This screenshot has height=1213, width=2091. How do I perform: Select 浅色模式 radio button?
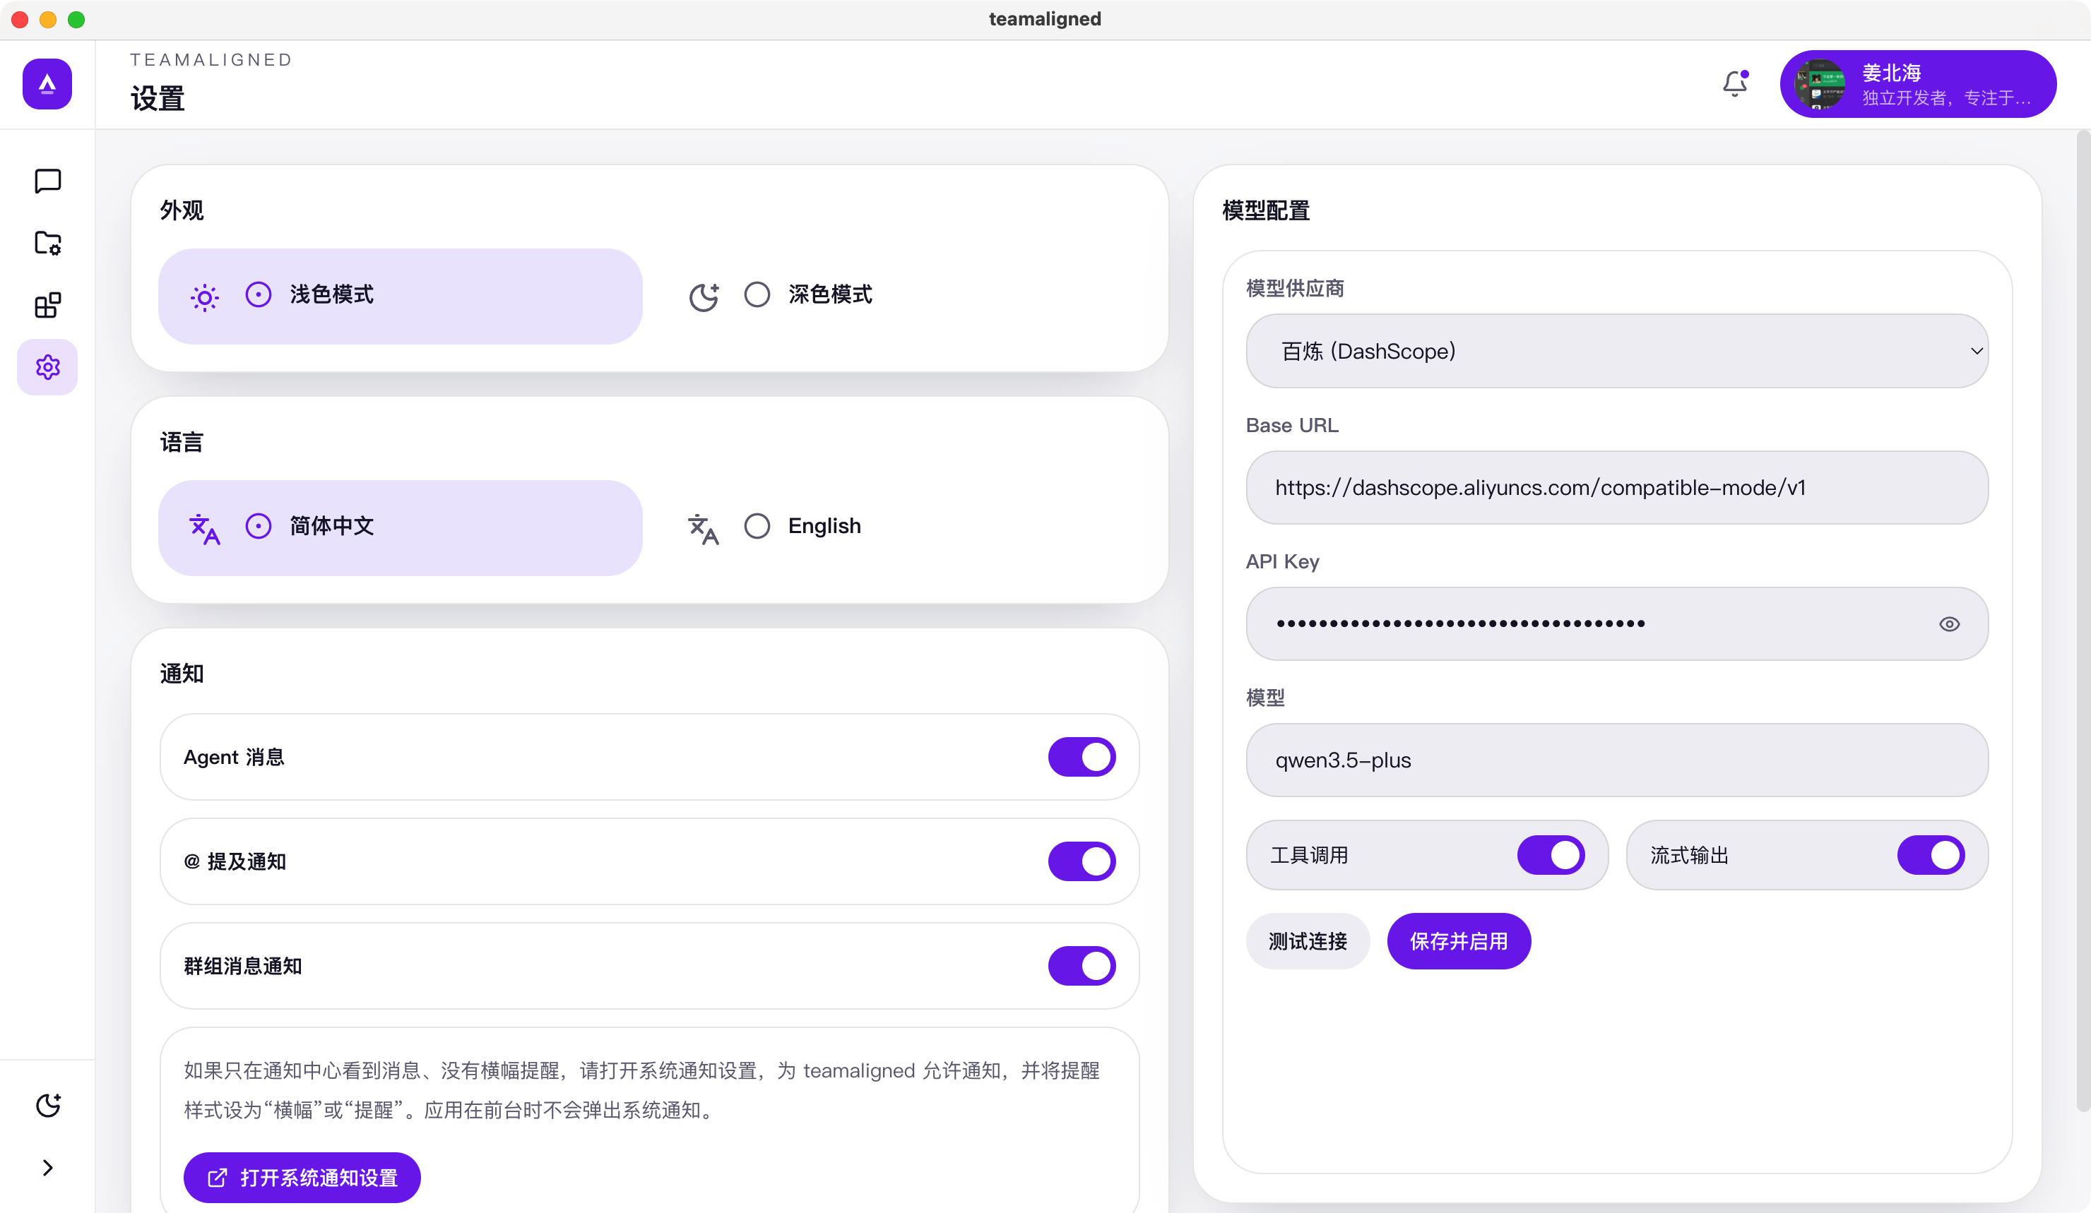[x=258, y=294]
